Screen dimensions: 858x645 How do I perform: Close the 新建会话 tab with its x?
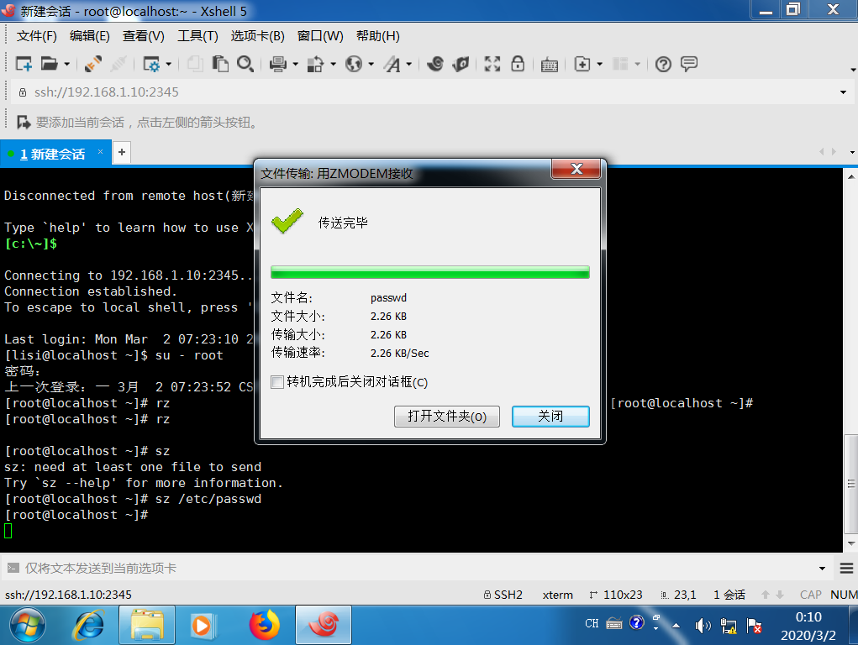pos(100,151)
